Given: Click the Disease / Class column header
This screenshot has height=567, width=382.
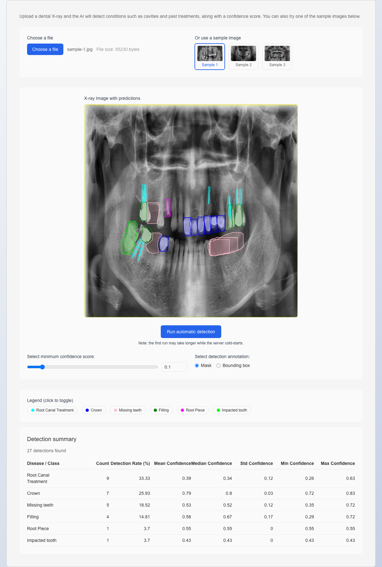Looking at the screenshot, I should 43,463.
